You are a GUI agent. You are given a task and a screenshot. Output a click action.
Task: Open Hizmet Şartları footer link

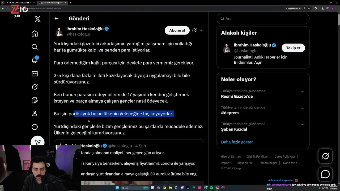[231, 157]
